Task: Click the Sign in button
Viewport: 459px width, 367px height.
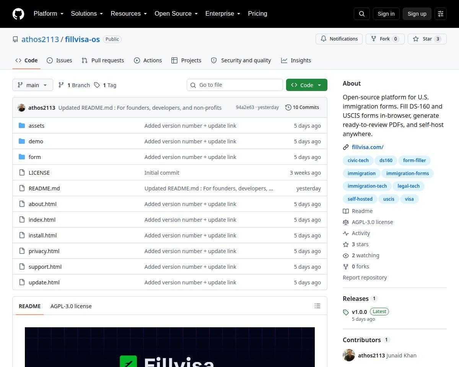Action: pyautogui.click(x=386, y=14)
